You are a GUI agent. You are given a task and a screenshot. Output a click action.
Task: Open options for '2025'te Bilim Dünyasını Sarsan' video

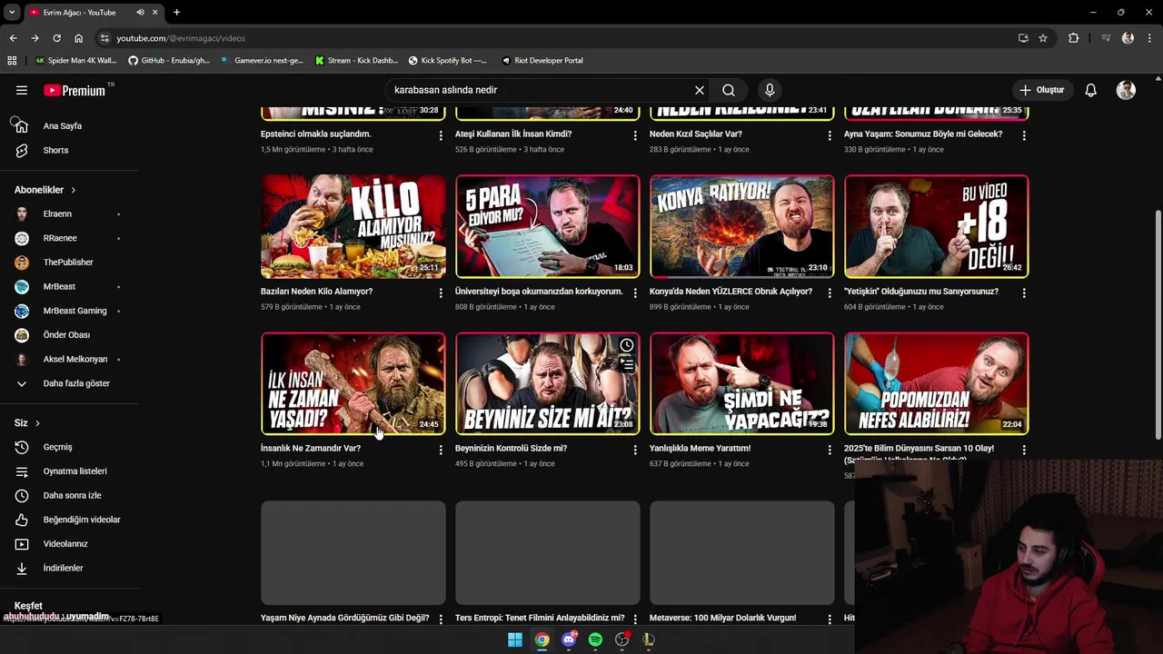coord(1024,450)
